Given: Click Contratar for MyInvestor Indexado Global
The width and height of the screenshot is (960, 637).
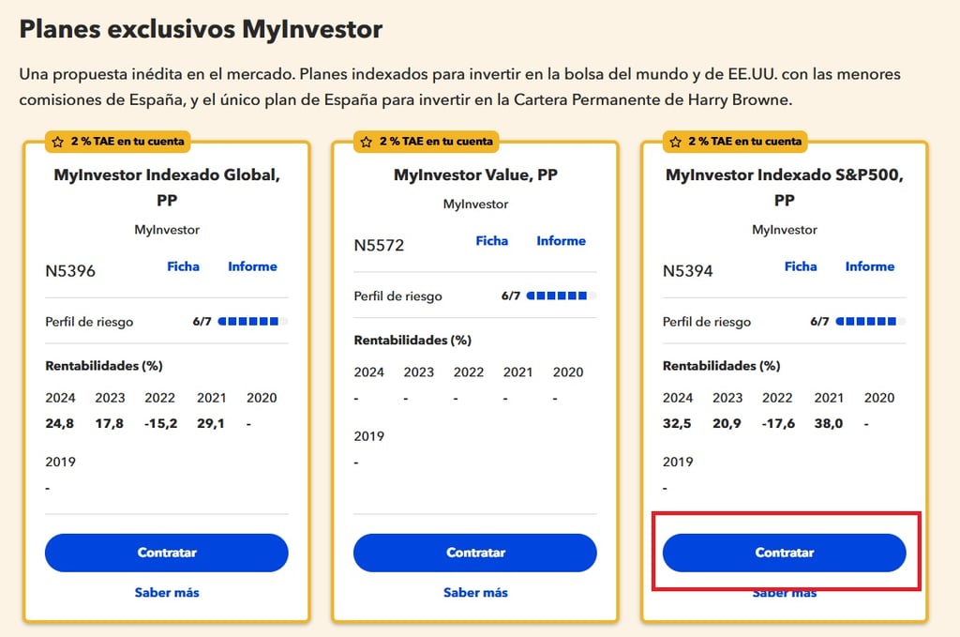Looking at the screenshot, I should coord(167,553).
